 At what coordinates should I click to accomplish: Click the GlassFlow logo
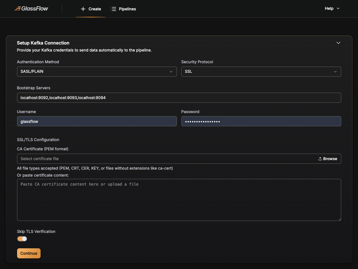pos(31,8)
